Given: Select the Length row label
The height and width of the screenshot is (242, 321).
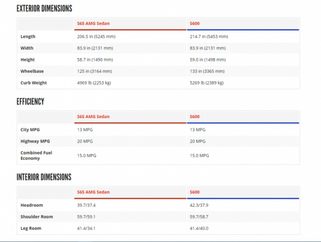Looking at the screenshot, I should [28, 37].
